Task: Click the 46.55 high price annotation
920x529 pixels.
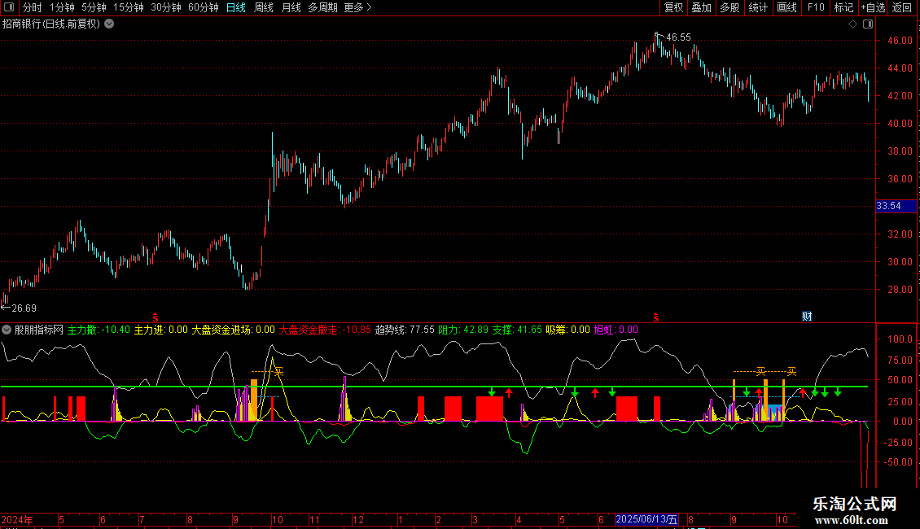Action: pyautogui.click(x=678, y=37)
